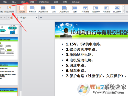Select the block diagram slide thumbnail
The height and width of the screenshot is (96, 128).
pos(9,48)
